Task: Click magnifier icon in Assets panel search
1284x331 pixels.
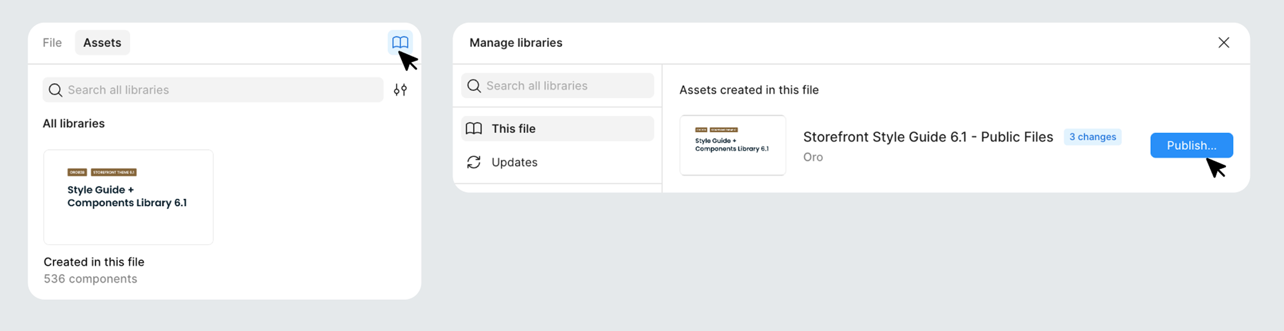Action: [55, 90]
